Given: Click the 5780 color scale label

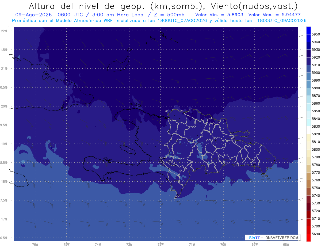Looking at the screenshot, I should 316,165.
